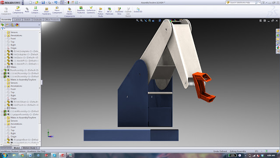The image size is (280, 158).
Task: Open the Smart Fasteners tool
Action: pyautogui.click(x=46, y=11)
